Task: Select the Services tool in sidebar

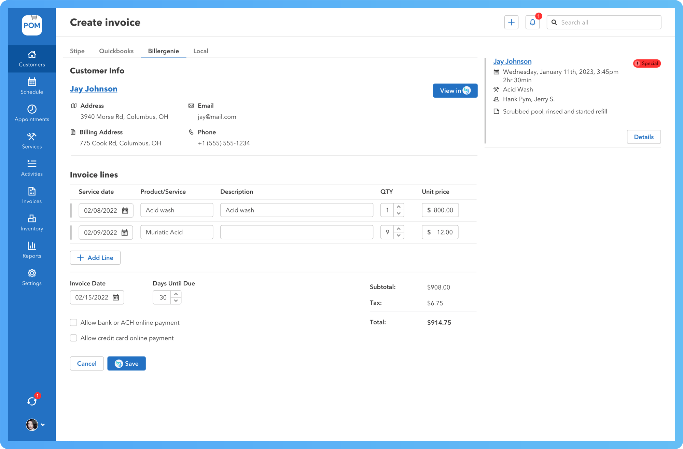Action: coord(32,140)
